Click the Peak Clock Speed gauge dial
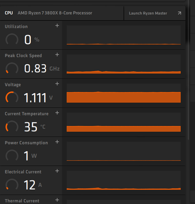 [x=12, y=68]
